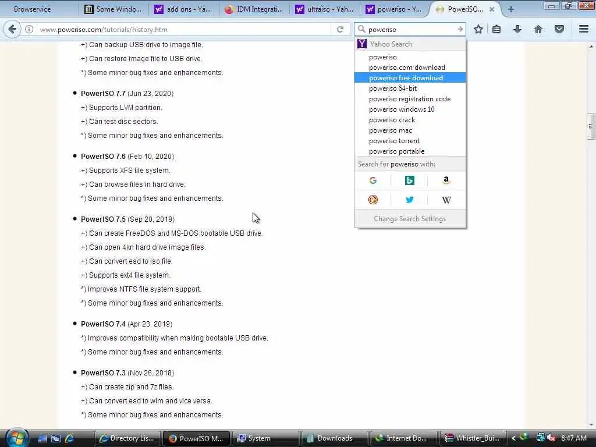Click the search magnifier icon in search box
This screenshot has height=447, width=596.
(x=361, y=29)
